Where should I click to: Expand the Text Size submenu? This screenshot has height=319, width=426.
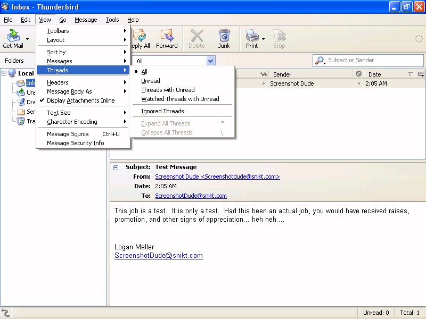point(84,113)
